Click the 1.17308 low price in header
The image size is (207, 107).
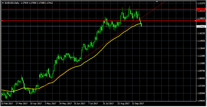click(41, 3)
